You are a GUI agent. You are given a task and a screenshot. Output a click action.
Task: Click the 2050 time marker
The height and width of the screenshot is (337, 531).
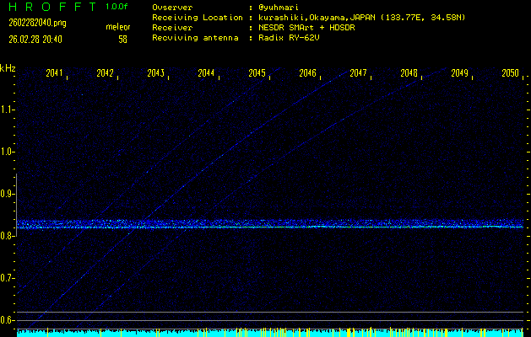(509, 73)
